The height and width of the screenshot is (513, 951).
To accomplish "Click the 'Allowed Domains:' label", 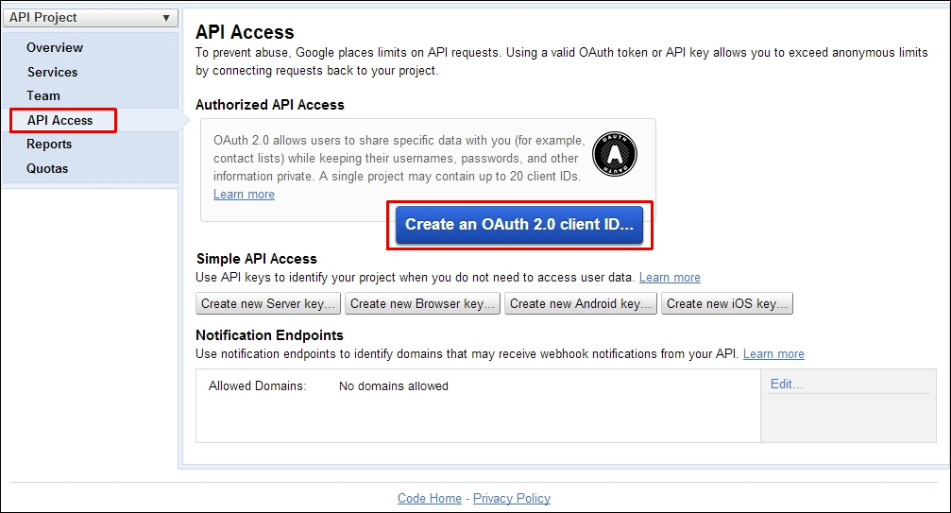I will point(257,385).
